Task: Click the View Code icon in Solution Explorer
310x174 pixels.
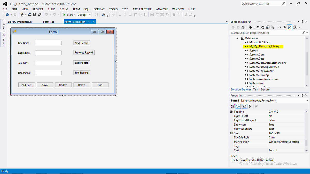Action: point(279,27)
